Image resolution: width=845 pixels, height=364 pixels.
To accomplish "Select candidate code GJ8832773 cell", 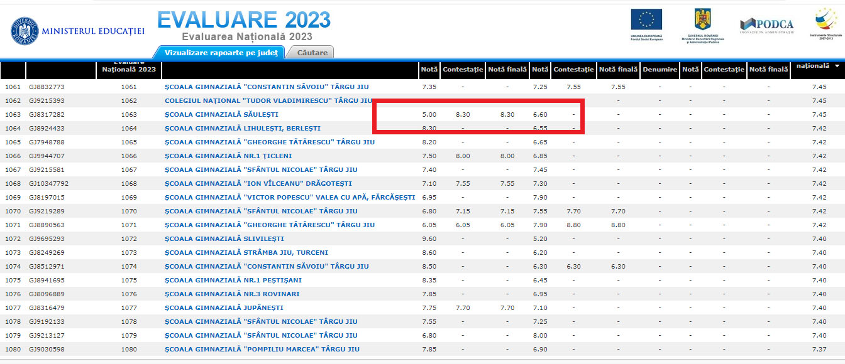I will [47, 87].
